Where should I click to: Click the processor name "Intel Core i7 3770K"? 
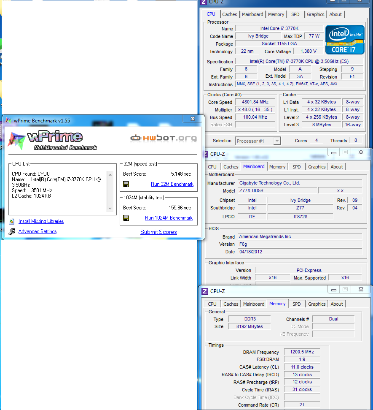[279, 28]
